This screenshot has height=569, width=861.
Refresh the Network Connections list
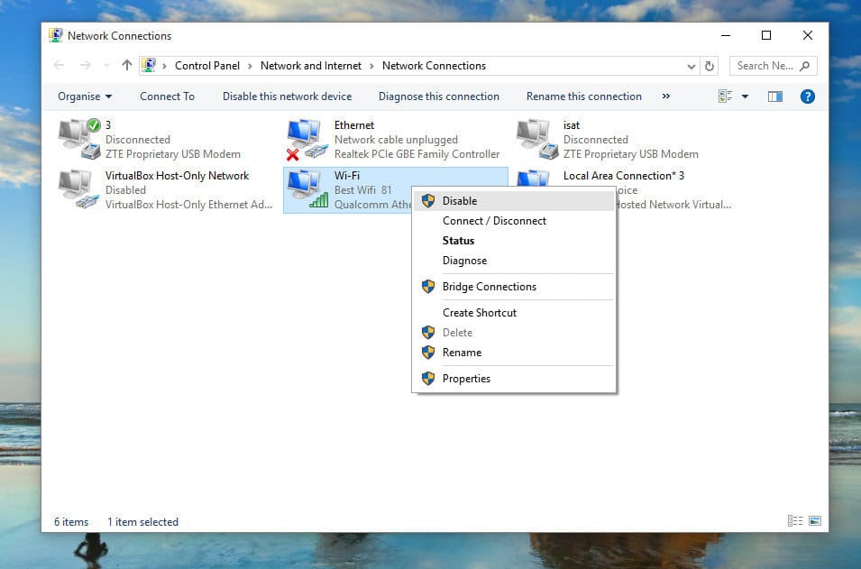(710, 66)
